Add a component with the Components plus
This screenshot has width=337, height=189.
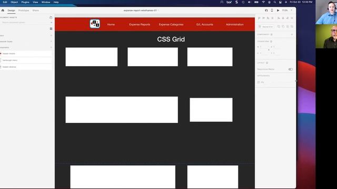pos(51,47)
